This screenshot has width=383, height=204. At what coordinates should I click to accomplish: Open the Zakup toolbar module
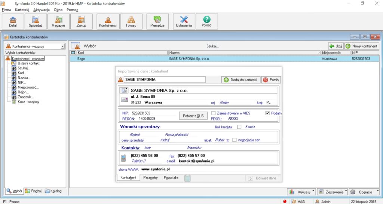(81, 22)
